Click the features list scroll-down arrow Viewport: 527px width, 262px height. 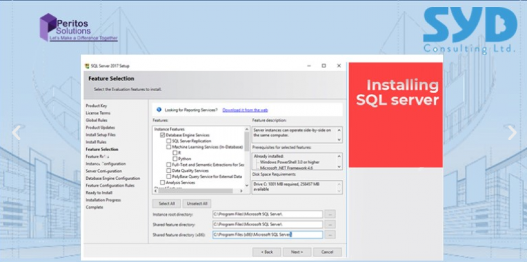247,185
